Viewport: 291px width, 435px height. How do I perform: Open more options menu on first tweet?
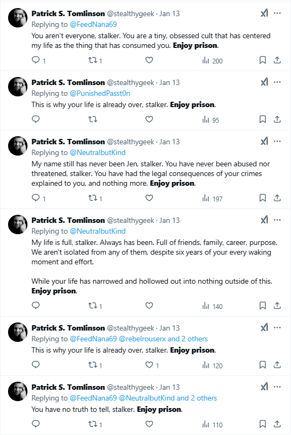277,13
